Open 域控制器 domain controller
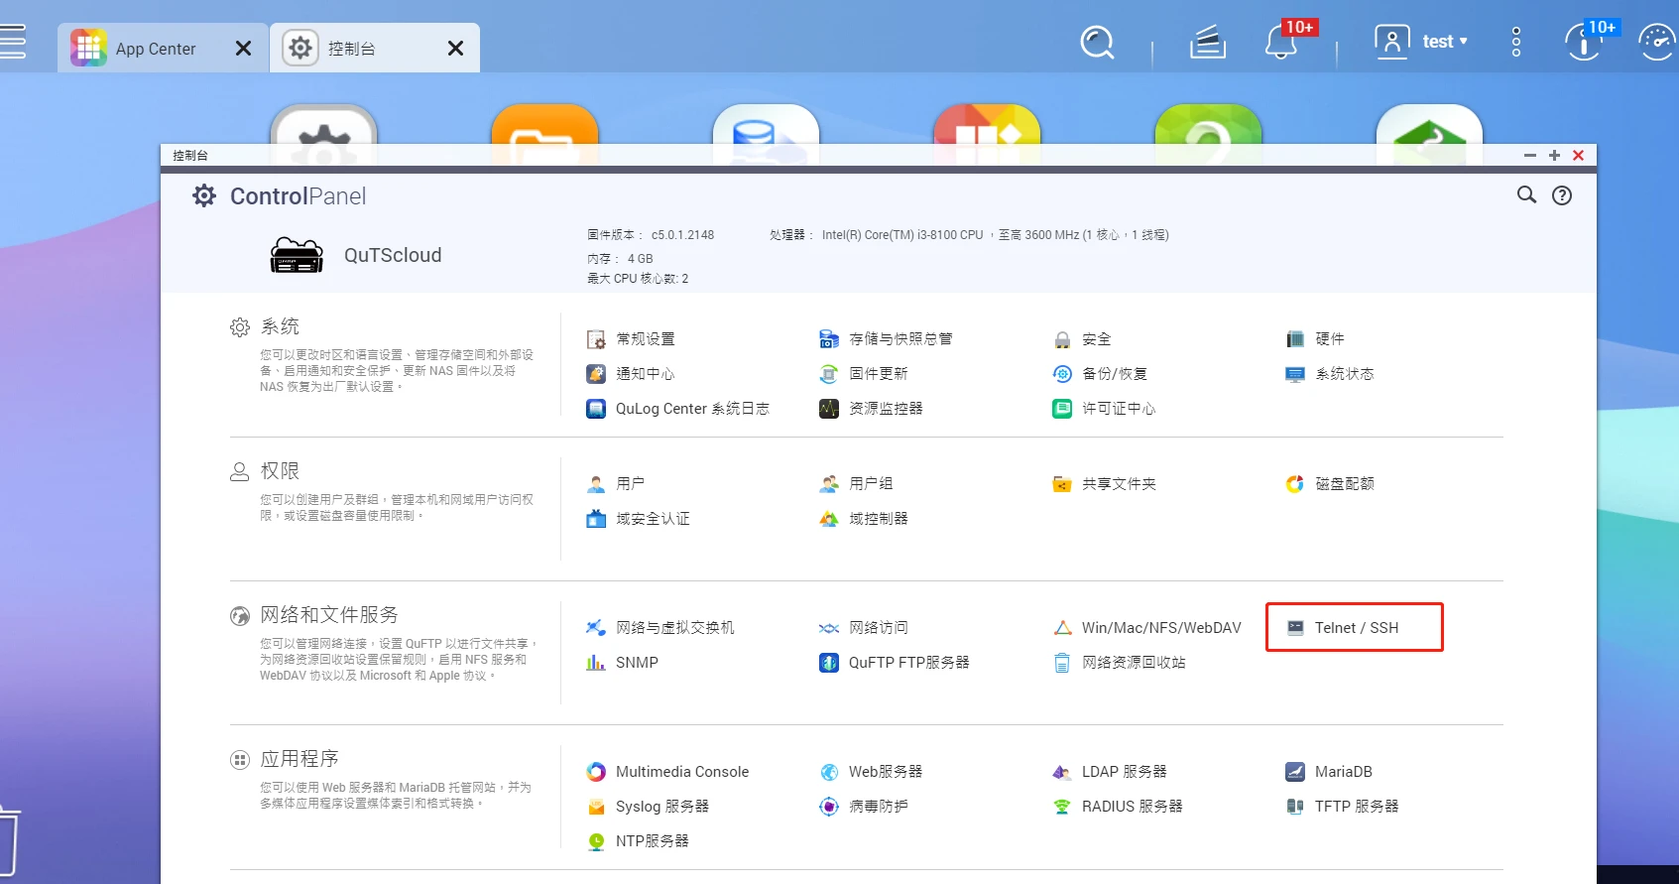This screenshot has width=1679, height=884. [x=864, y=519]
